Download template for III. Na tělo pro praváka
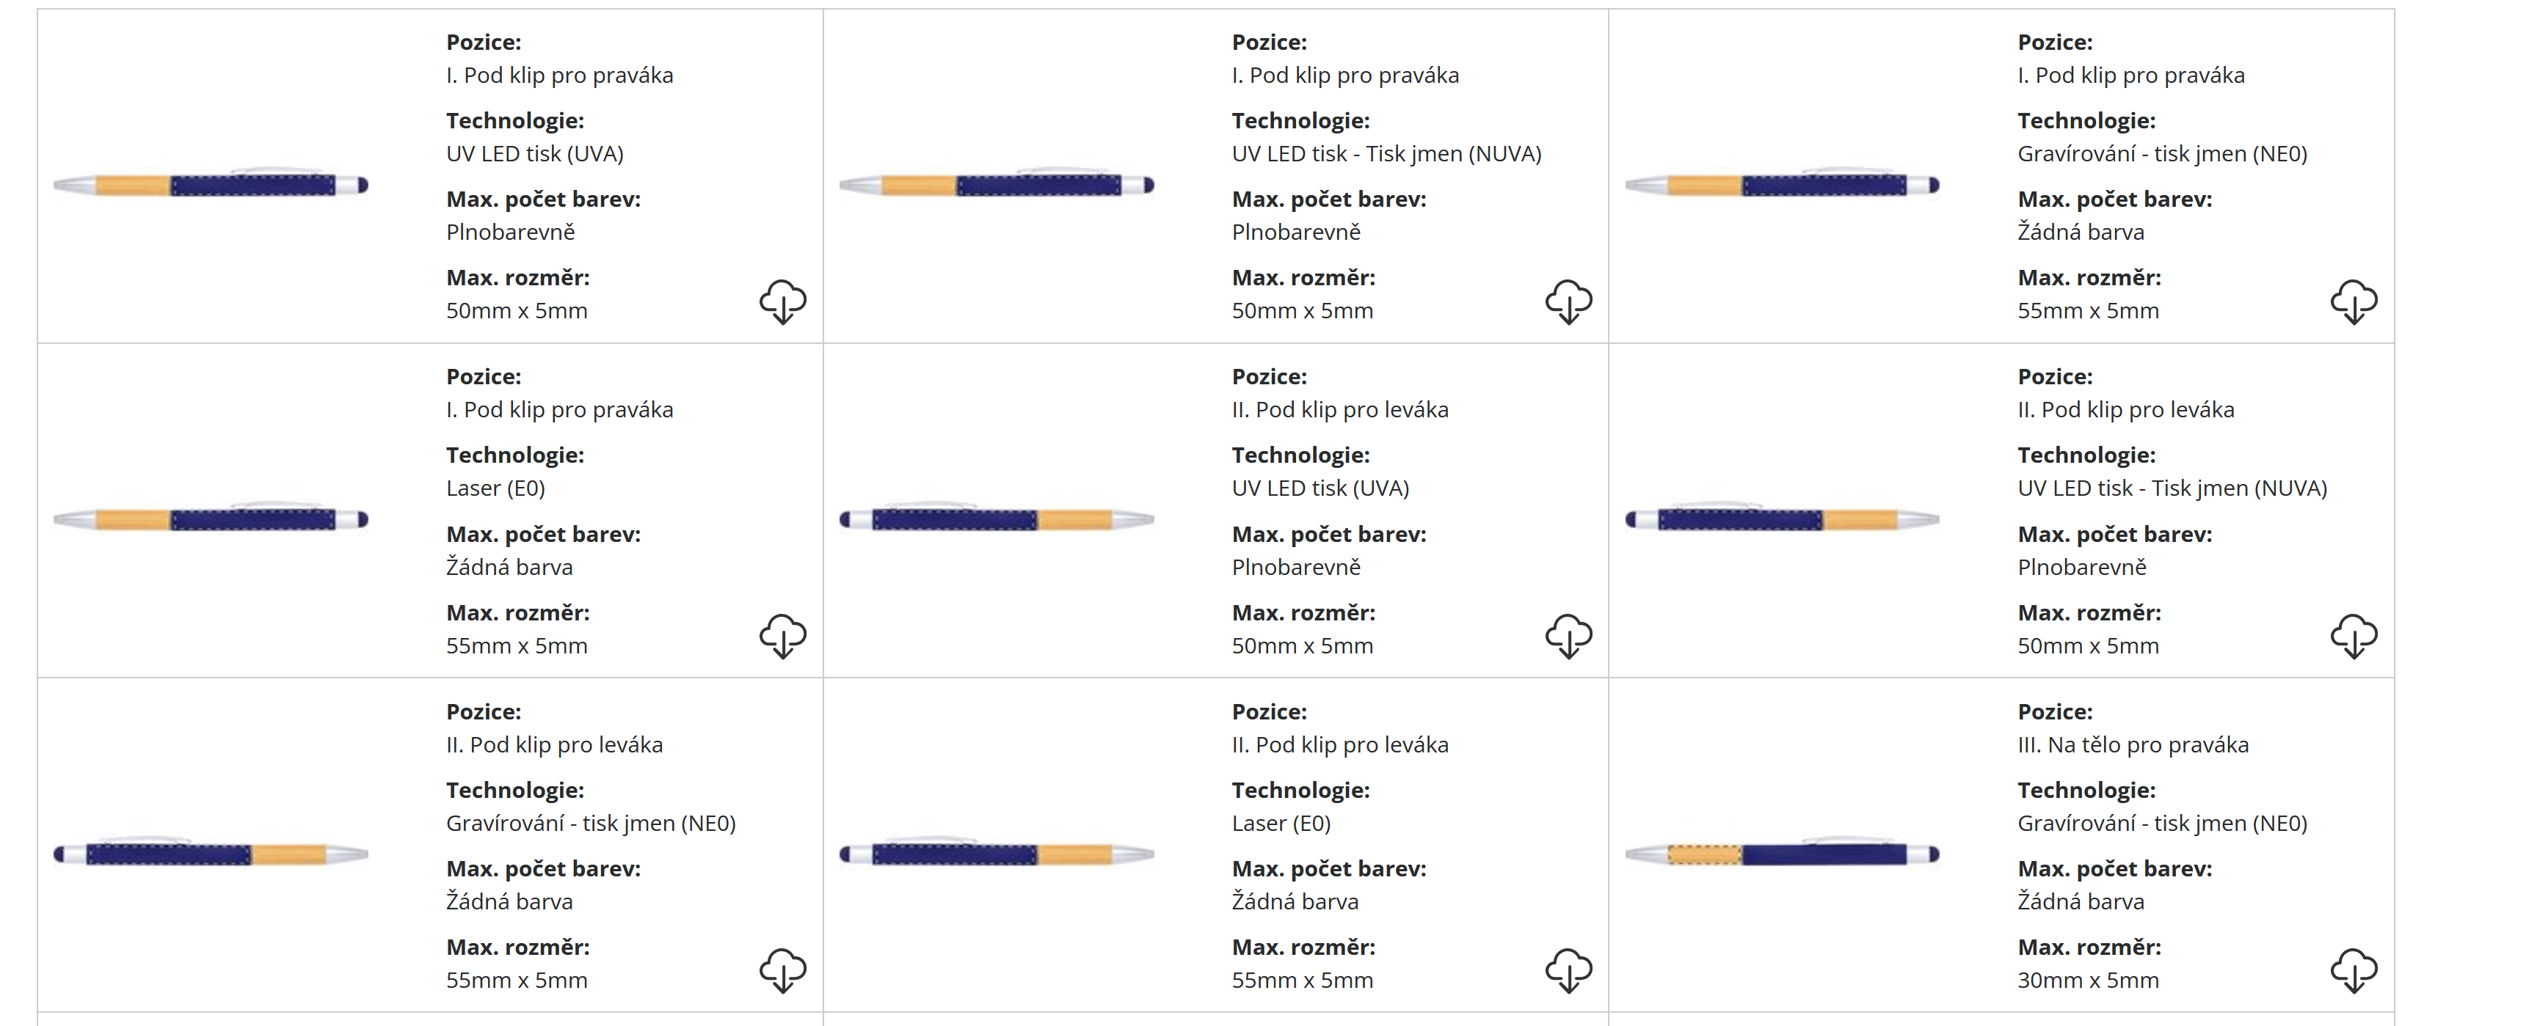The height and width of the screenshot is (1026, 2526). pyautogui.click(x=2354, y=970)
